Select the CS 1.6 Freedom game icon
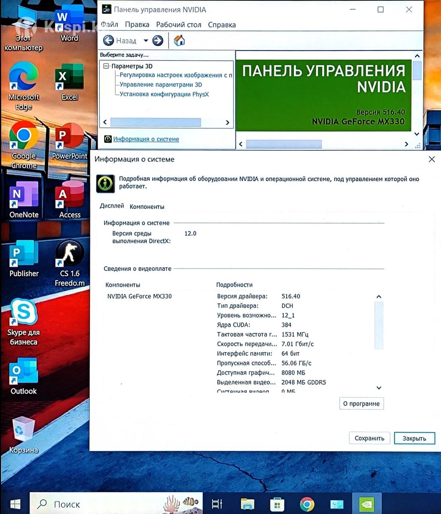Screen dimensions: 441x514 click(x=69, y=263)
